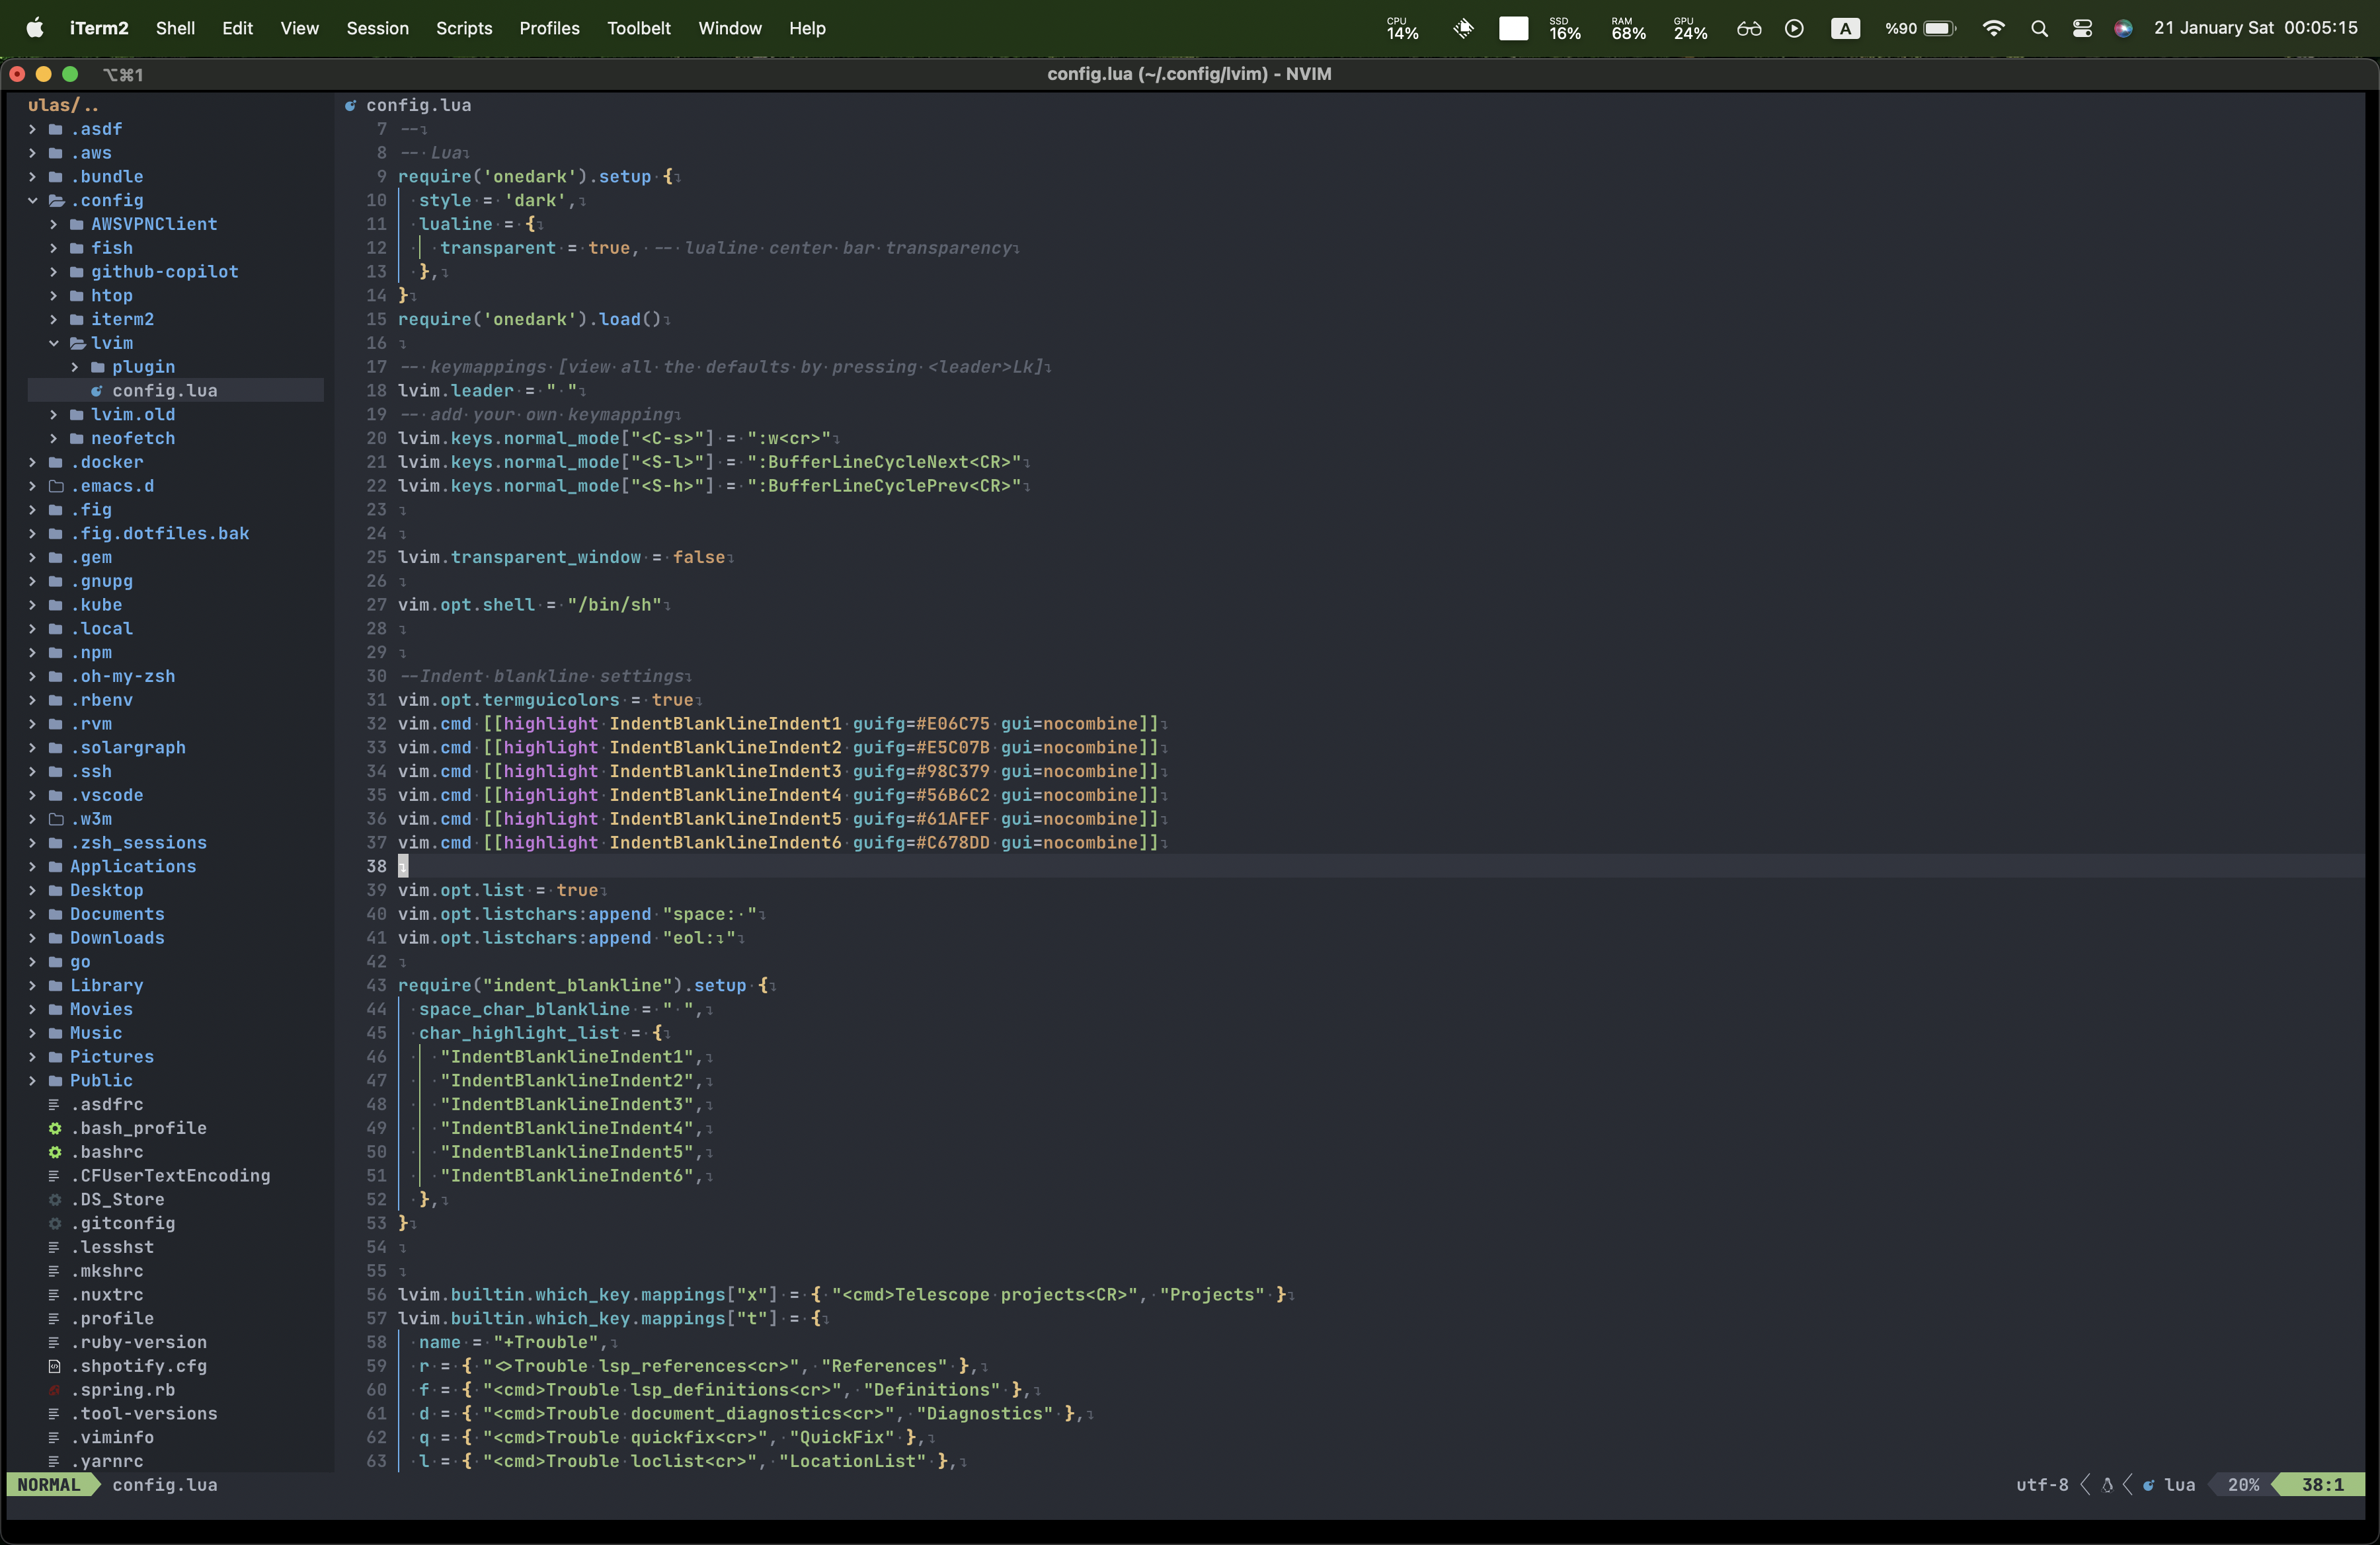
Task: Click the play circle menu bar icon
Action: 1794,28
